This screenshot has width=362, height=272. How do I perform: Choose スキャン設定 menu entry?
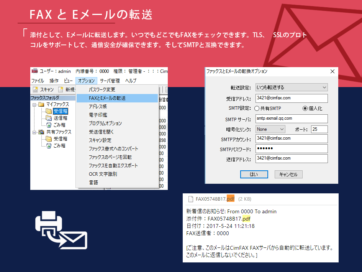click(117, 140)
